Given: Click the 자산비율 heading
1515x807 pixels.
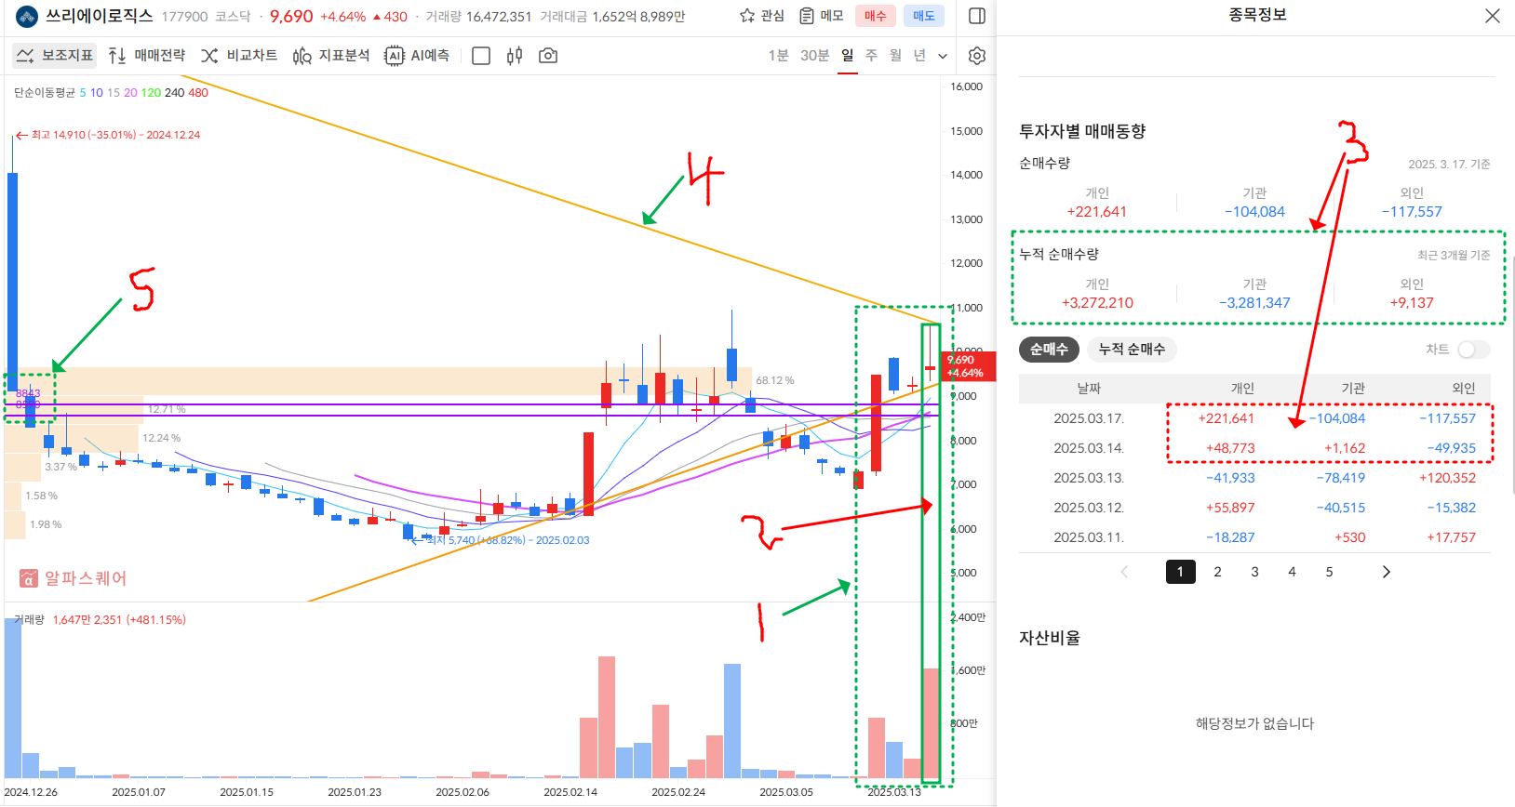Looking at the screenshot, I should click(x=1050, y=638).
